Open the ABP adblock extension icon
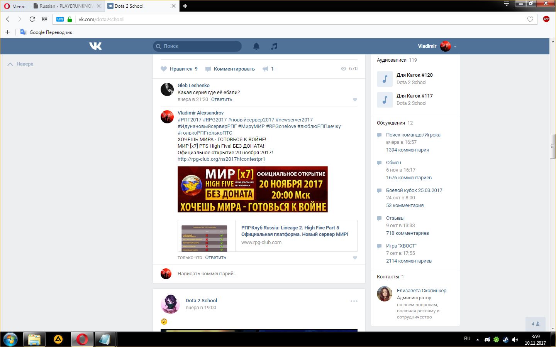This screenshot has height=347, width=556. [546, 19]
